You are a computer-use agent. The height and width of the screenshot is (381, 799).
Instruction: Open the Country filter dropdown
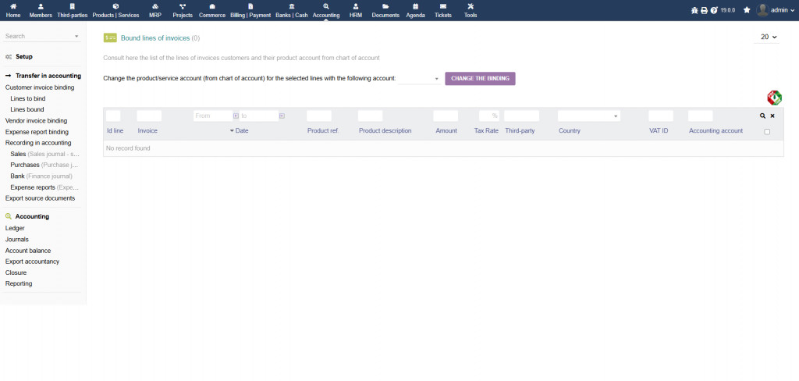[589, 116]
